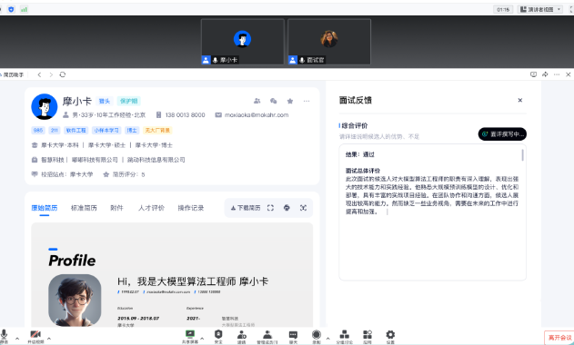Screen dimensions: 574x345
Task: Print the resume with printer icon
Action: coord(287,208)
